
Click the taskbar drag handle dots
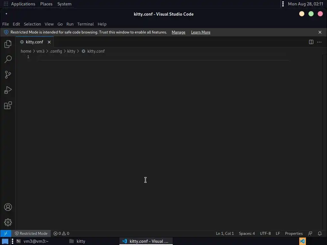click(12, 241)
